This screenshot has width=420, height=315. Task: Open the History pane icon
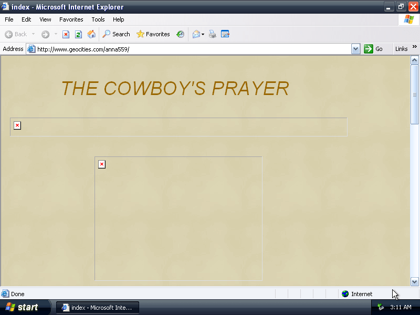pos(180,34)
